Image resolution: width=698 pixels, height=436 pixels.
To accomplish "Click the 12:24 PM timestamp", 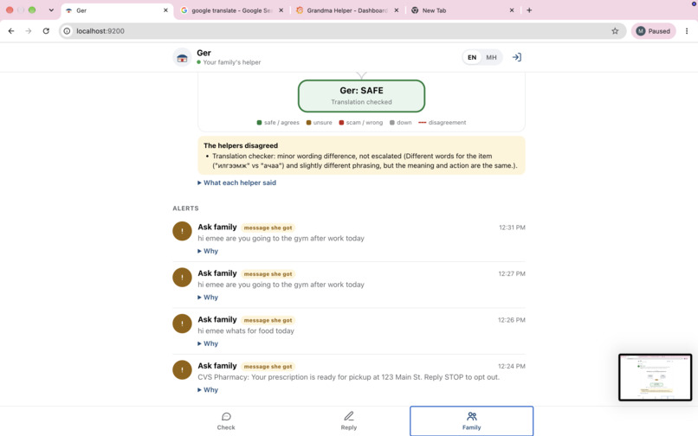I will (512, 366).
